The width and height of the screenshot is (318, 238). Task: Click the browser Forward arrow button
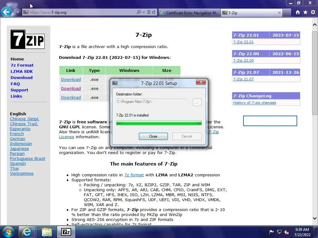(x=17, y=12)
